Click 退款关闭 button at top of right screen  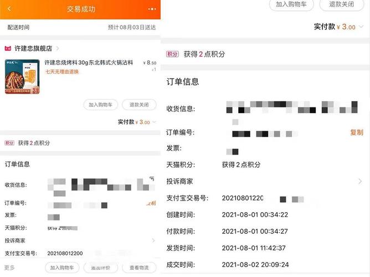341,4
